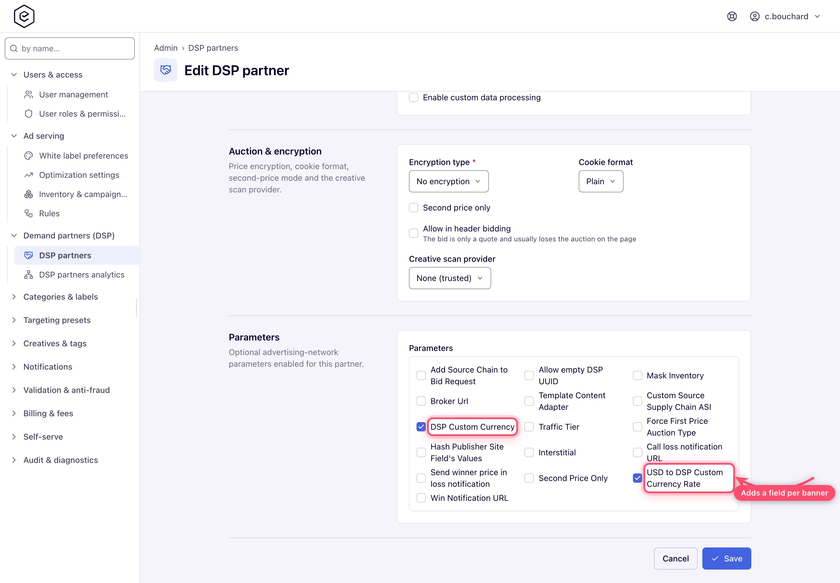Click the sidebar scrollbar handle

[137, 308]
